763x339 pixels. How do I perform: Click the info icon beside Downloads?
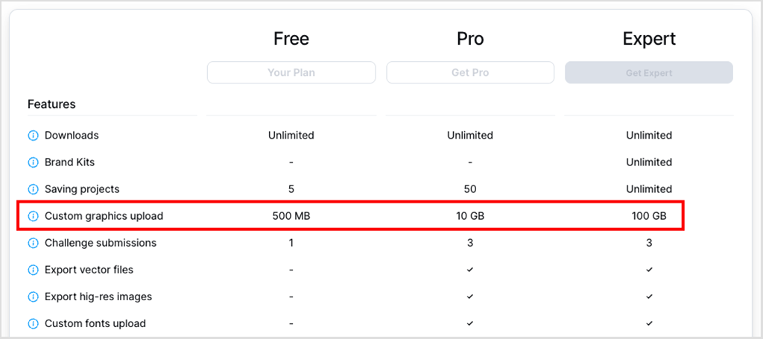coord(33,136)
